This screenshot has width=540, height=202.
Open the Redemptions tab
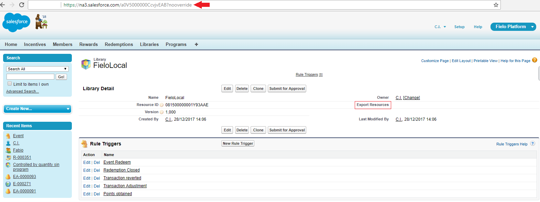pos(119,44)
